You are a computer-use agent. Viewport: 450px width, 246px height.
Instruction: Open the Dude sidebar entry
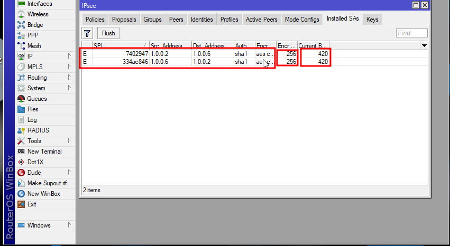[x=34, y=173]
